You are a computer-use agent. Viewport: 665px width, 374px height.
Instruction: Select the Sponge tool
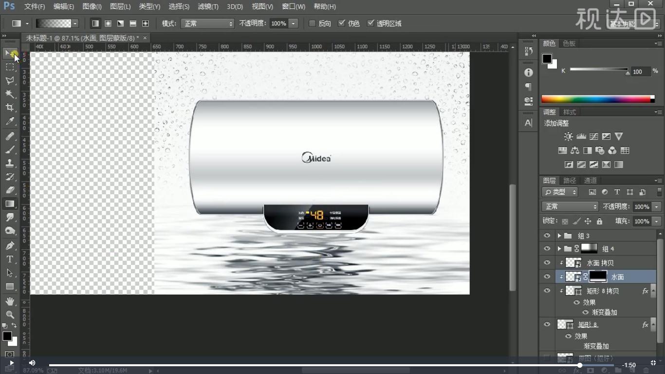pyautogui.click(x=10, y=231)
